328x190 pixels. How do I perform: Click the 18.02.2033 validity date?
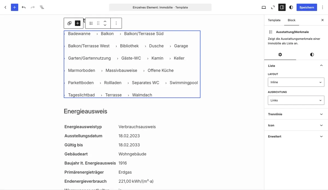(x=129, y=145)
